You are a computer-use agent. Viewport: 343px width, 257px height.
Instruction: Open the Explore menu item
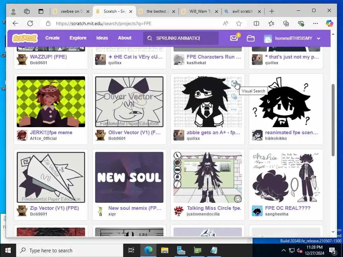78,38
